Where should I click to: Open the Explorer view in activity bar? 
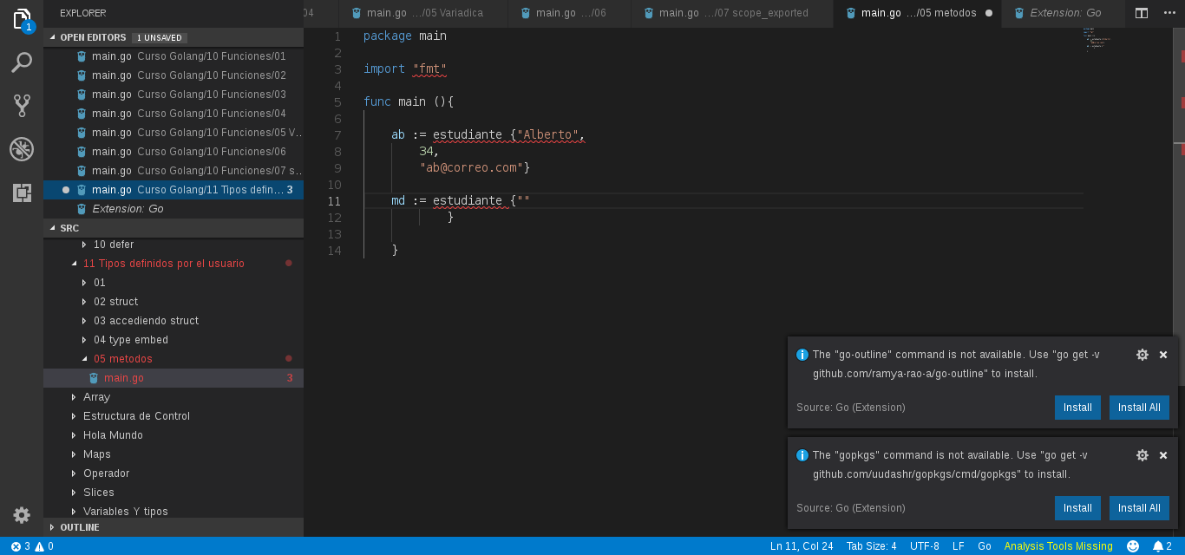(22, 19)
